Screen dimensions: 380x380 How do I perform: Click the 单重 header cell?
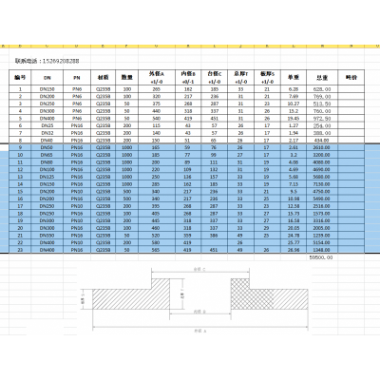click(294, 78)
